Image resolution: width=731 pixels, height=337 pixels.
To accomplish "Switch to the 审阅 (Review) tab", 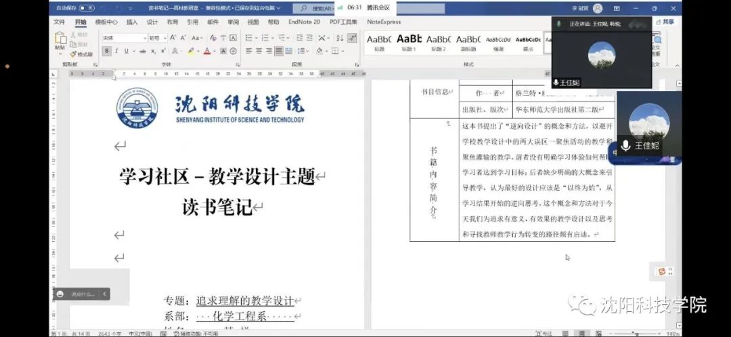I will click(x=233, y=22).
